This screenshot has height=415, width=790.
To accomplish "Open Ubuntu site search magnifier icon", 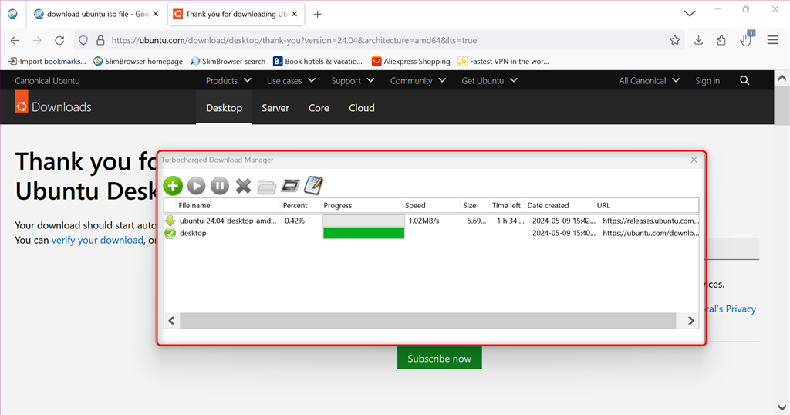I will [x=744, y=80].
